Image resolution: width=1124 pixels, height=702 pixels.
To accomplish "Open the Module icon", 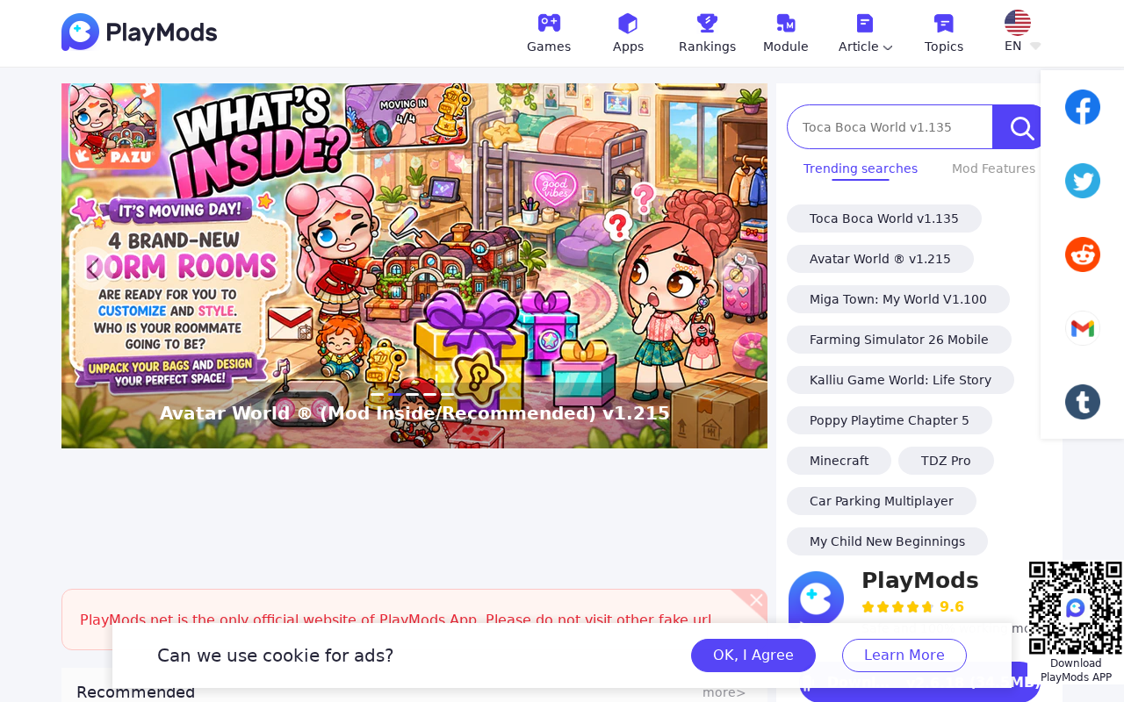I will coord(786,23).
